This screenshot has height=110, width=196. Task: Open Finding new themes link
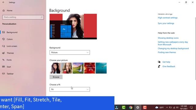(x=167, y=52)
